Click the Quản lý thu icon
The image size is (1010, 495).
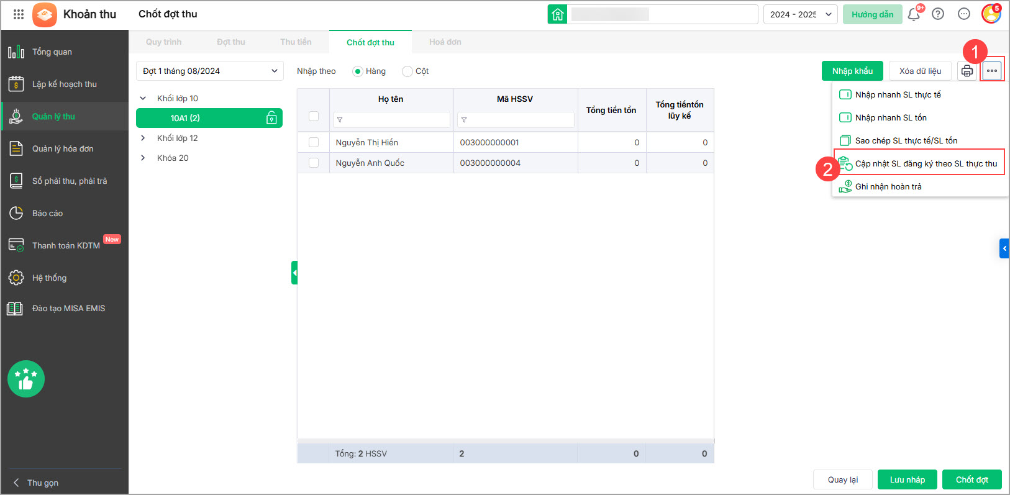point(16,116)
